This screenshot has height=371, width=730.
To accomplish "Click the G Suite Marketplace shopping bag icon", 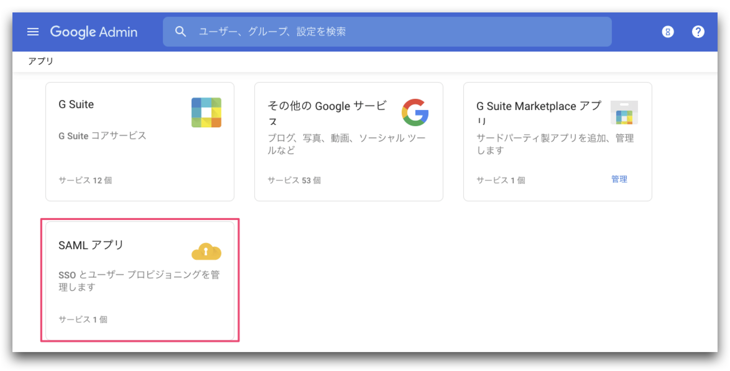I will click(x=624, y=112).
